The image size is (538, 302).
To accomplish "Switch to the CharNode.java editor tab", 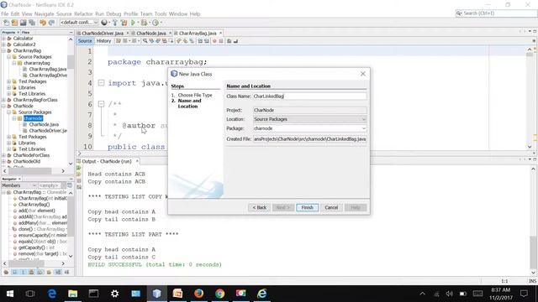I will pyautogui.click(x=151, y=34).
